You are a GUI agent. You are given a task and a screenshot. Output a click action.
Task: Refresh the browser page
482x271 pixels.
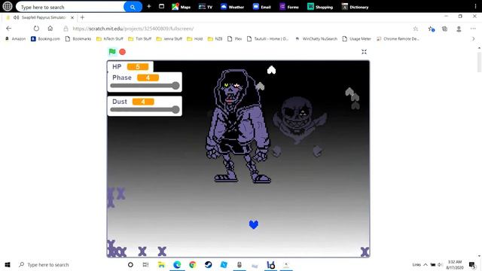pos(36,29)
